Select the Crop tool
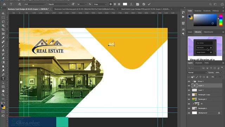Viewport: 225px width, 127px height. pyautogui.click(x=3, y=30)
